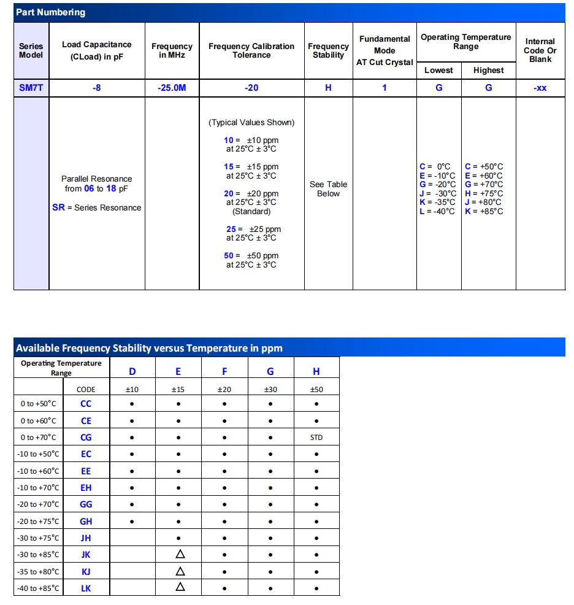The height and width of the screenshot is (605, 574).
Task: Click the -25.0M frequency value
Action: tap(172, 88)
